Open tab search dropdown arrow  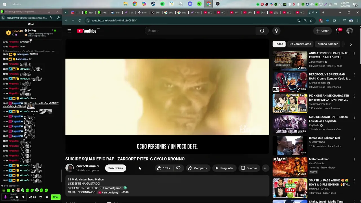pyautogui.click(x=66, y=12)
